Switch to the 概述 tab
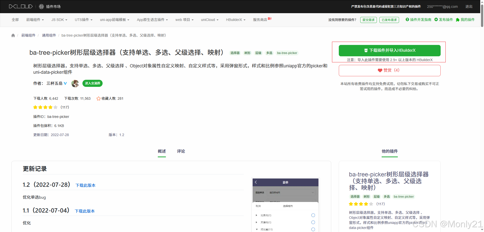The width and height of the screenshot is (484, 232). coord(162,151)
